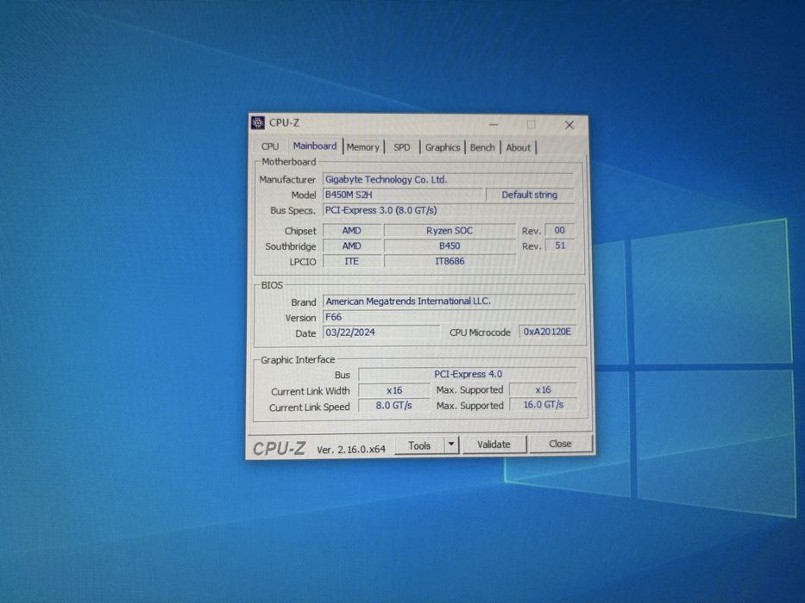Click Max. Supported speed 16.0 GT/s
Viewport: 805px width, 603px height.
pos(543,405)
